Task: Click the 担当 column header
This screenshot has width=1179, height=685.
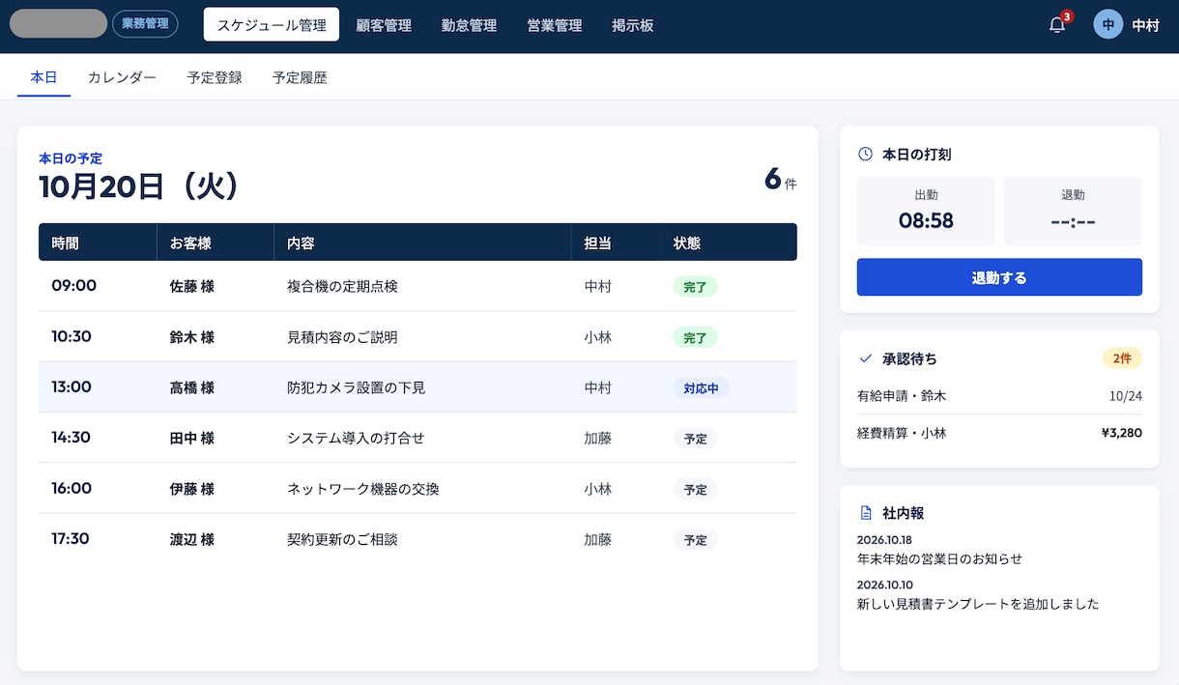Action: (x=598, y=243)
